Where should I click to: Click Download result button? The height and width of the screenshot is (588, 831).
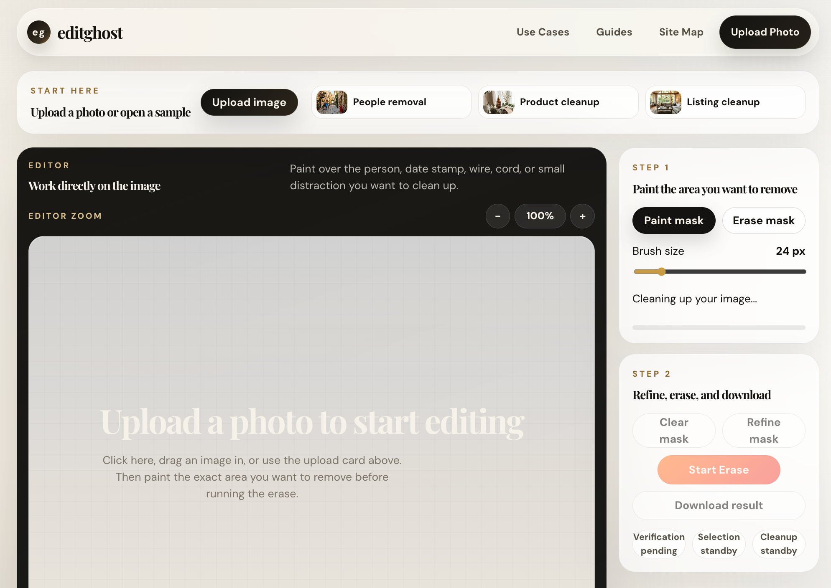[x=719, y=505]
